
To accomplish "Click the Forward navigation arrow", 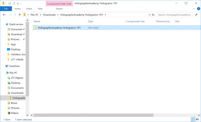I will click(x=11, y=15).
